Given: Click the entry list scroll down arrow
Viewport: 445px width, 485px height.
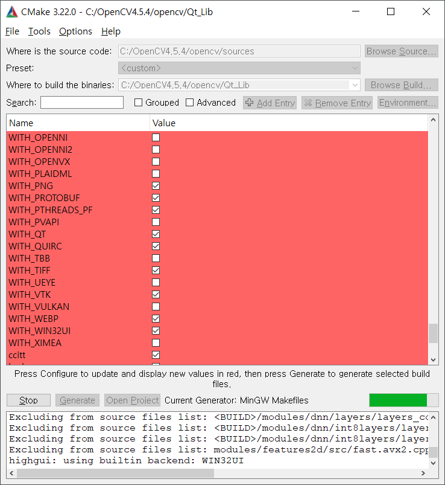Looking at the screenshot, I should coord(433,360).
